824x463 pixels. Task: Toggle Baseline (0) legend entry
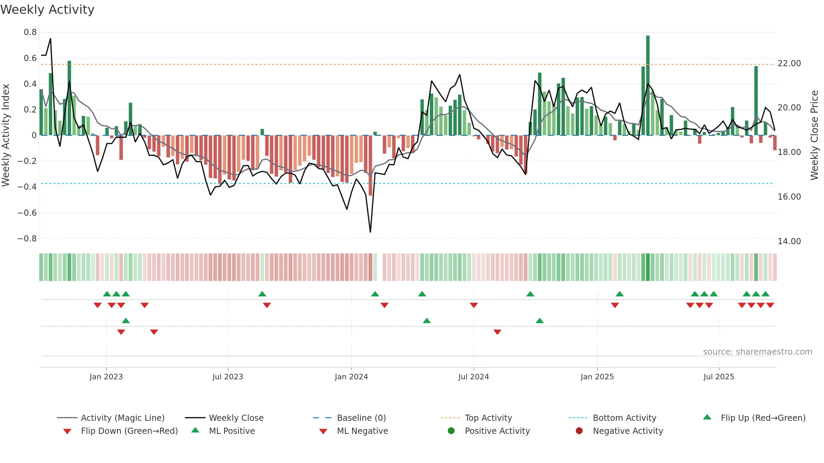[x=349, y=418]
